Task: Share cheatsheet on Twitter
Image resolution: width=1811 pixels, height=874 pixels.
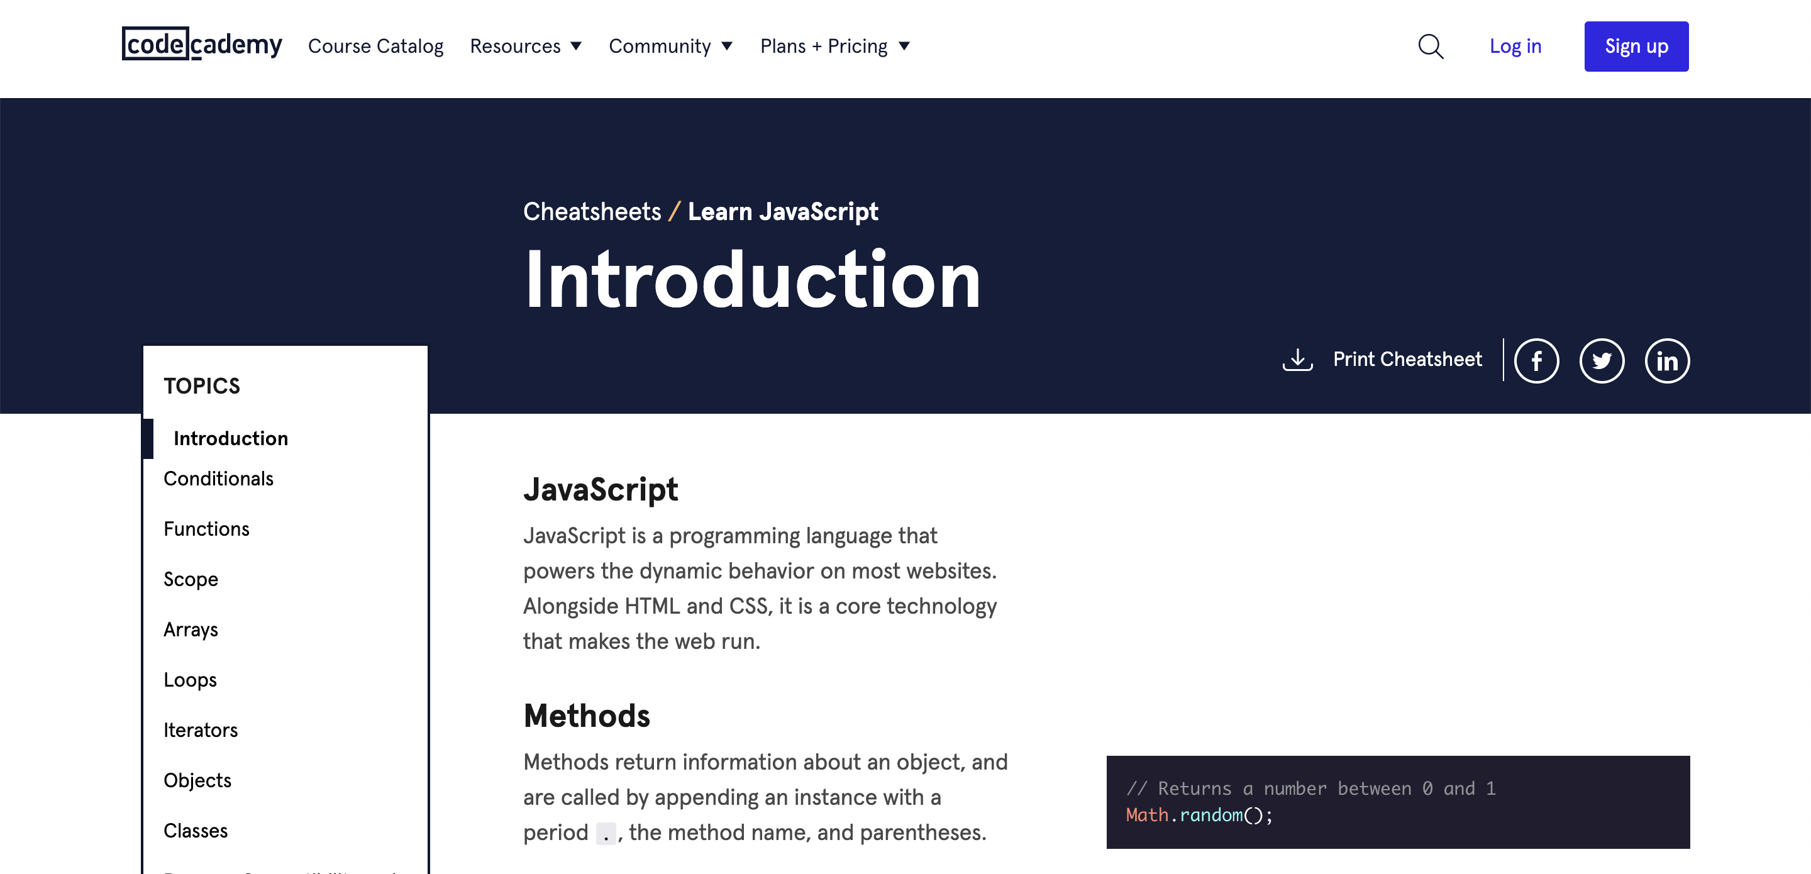Action: (1603, 359)
